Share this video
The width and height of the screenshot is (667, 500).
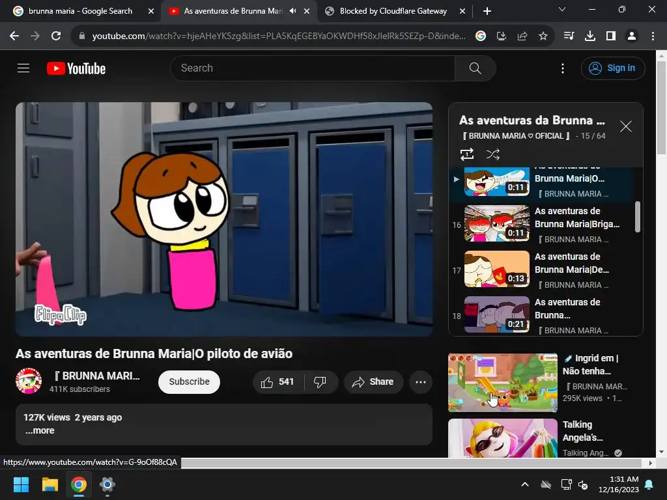(373, 382)
